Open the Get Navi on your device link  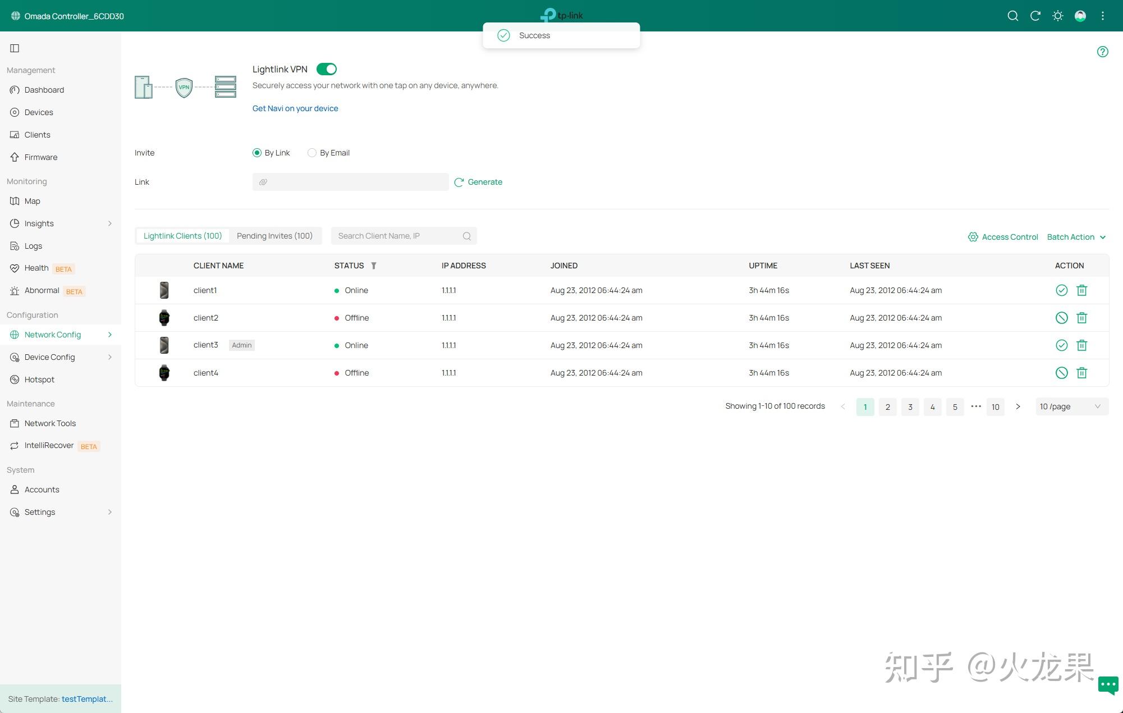[x=295, y=108]
